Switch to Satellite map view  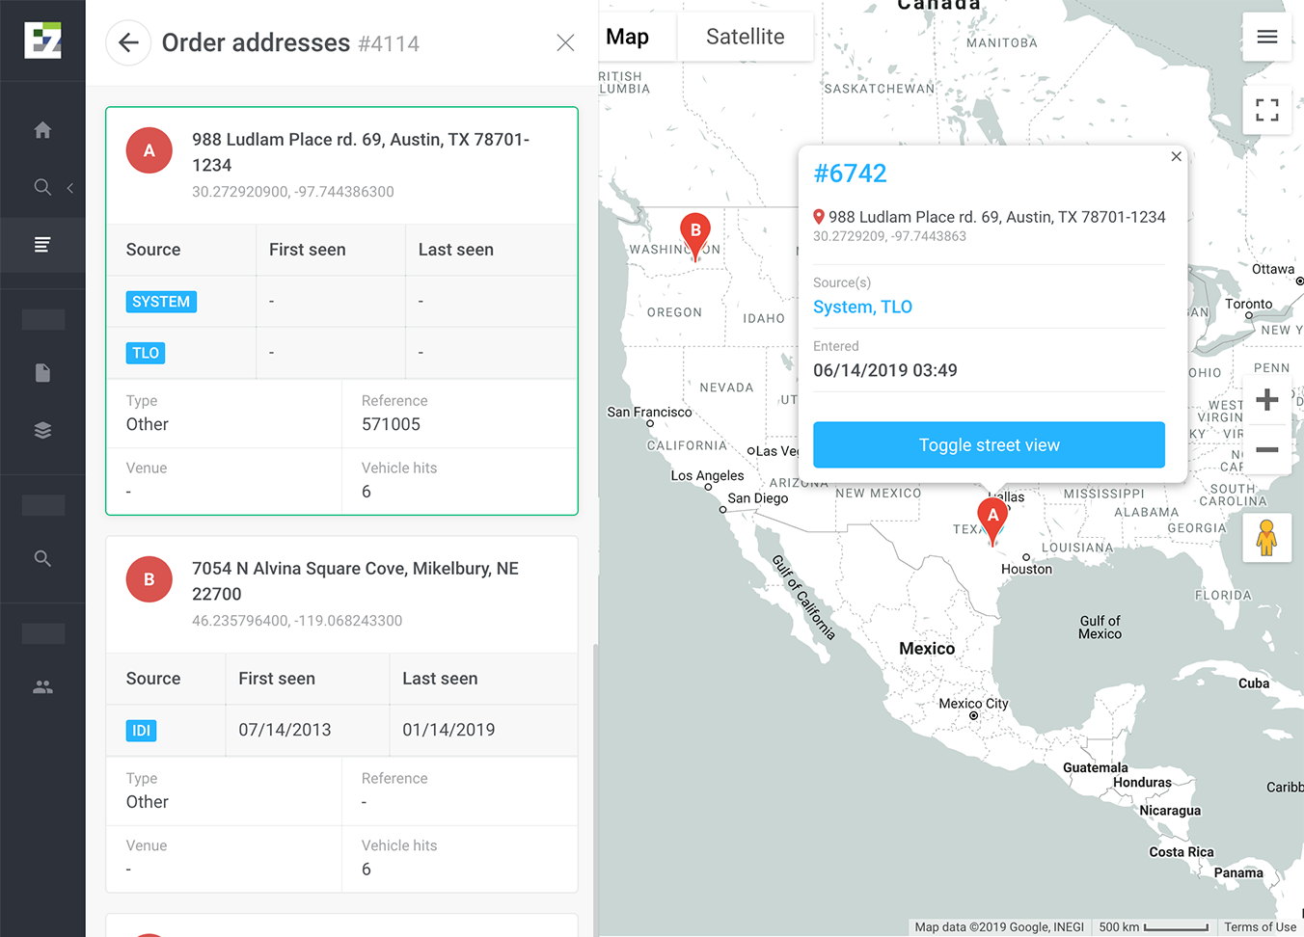(x=745, y=37)
